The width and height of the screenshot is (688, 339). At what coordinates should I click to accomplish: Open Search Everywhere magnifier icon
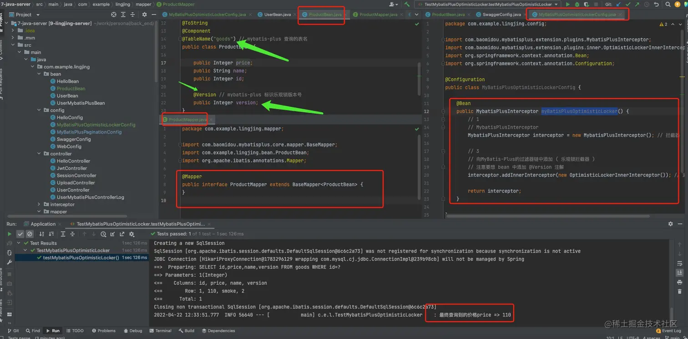click(x=668, y=4)
